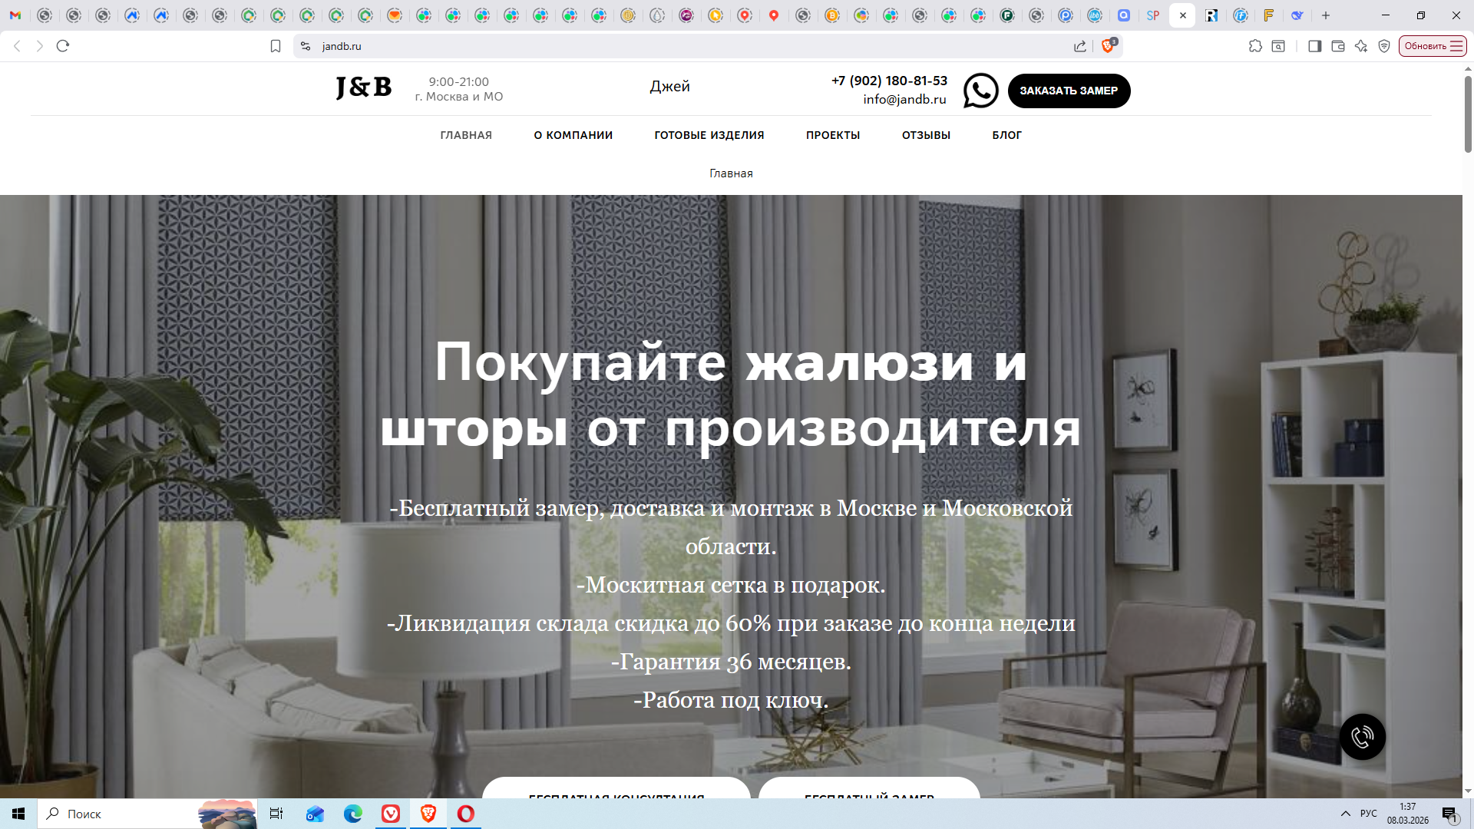Open Brave Shields lion icon
The image size is (1474, 829).
pyautogui.click(x=1108, y=46)
